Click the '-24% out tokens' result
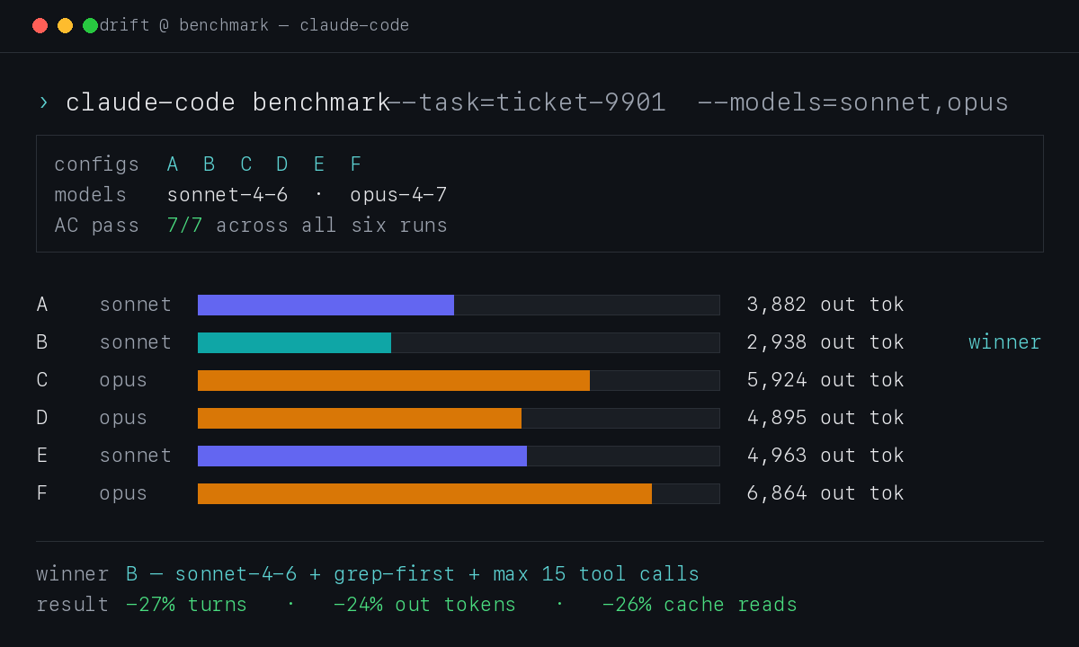This screenshot has height=647, width=1079. click(x=424, y=605)
